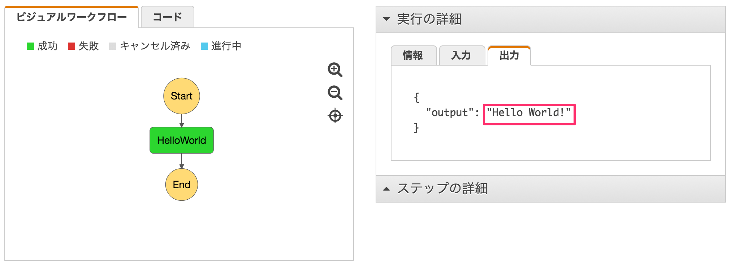The height and width of the screenshot is (266, 731).
Task: Zoom out of the workflow graph
Action: (335, 93)
